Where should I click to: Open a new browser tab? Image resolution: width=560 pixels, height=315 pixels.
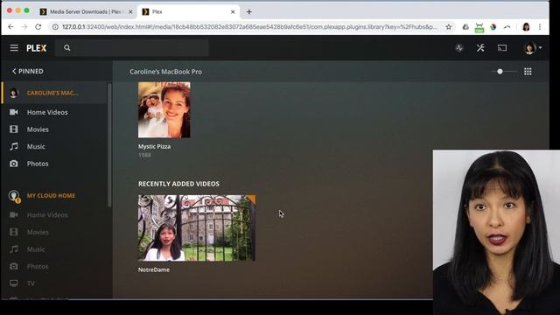click(248, 11)
